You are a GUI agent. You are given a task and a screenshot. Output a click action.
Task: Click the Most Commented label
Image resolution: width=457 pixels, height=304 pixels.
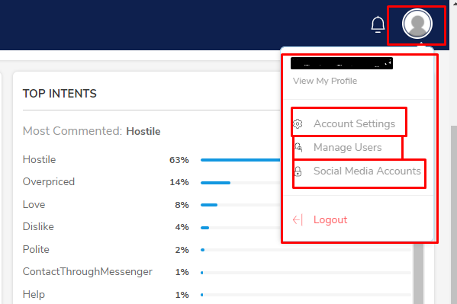72,131
